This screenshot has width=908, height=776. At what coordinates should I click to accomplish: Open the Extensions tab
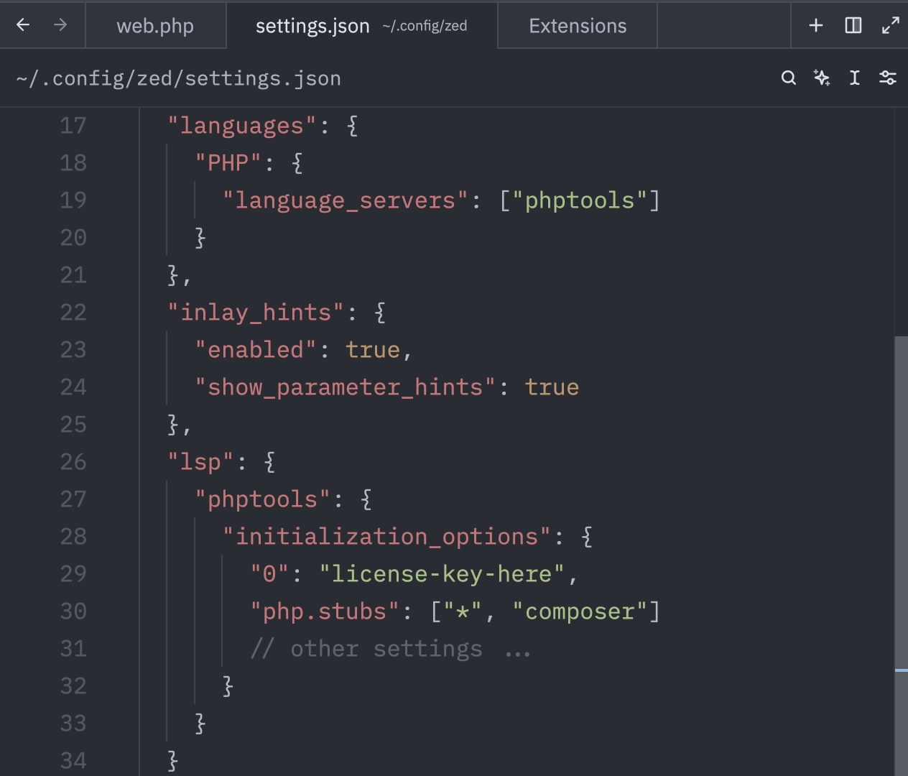(x=578, y=26)
